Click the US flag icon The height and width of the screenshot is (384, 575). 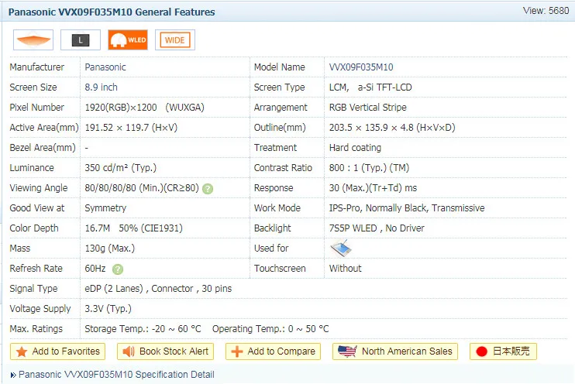pyautogui.click(x=347, y=351)
